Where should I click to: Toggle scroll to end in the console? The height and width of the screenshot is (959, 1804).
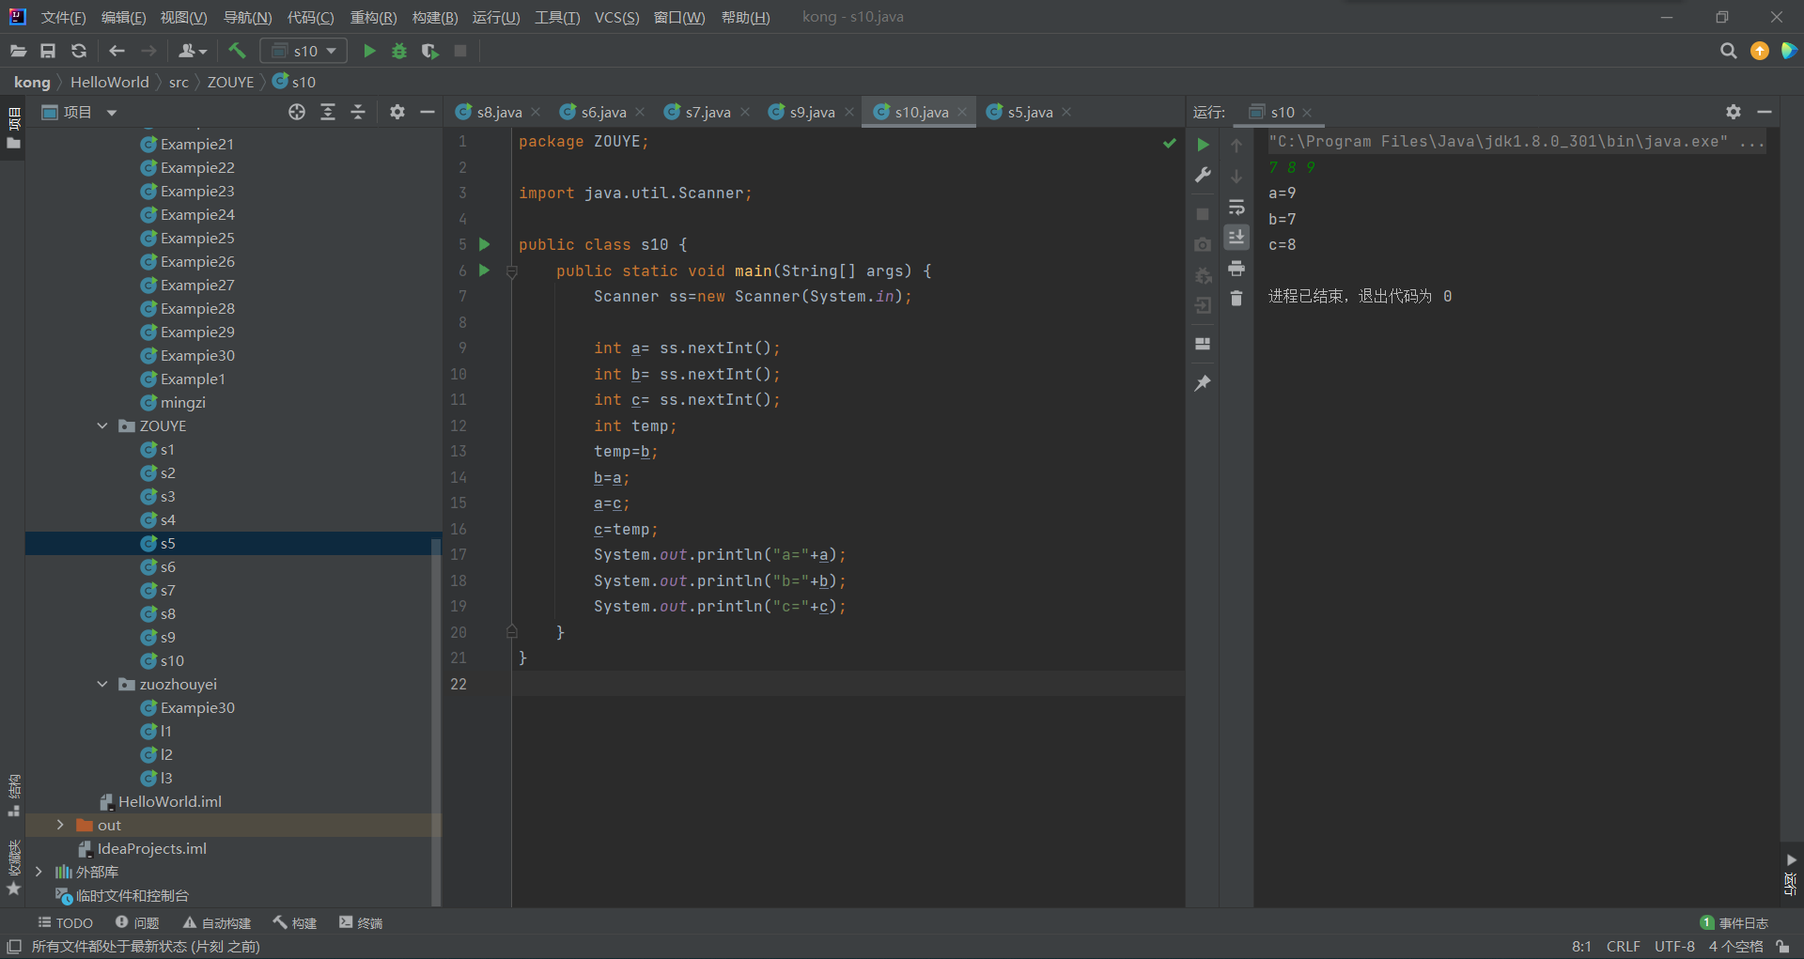[x=1236, y=238]
